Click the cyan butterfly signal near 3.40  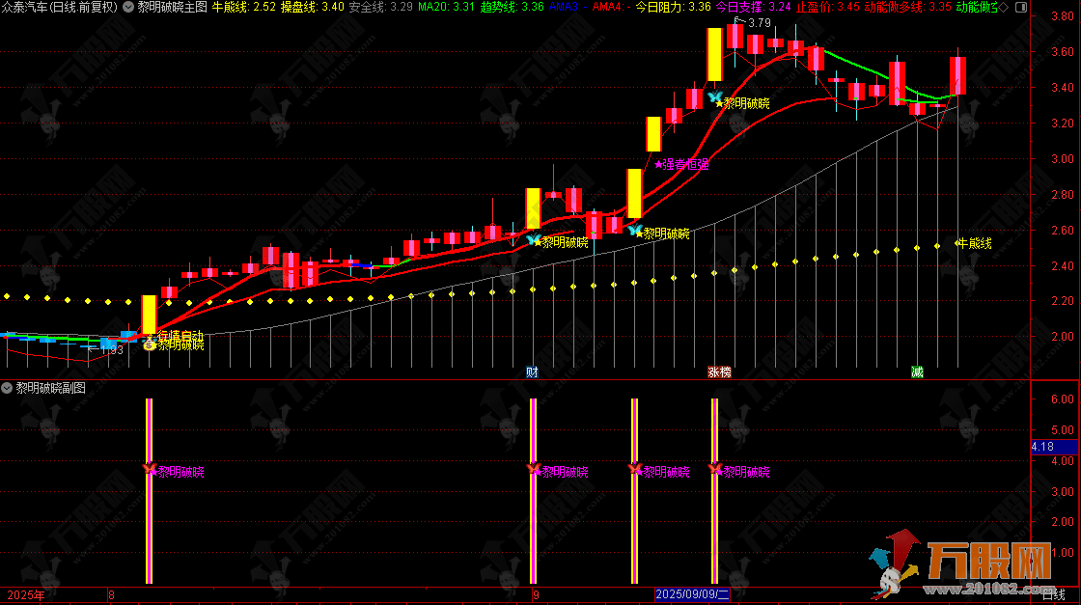pyautogui.click(x=714, y=97)
